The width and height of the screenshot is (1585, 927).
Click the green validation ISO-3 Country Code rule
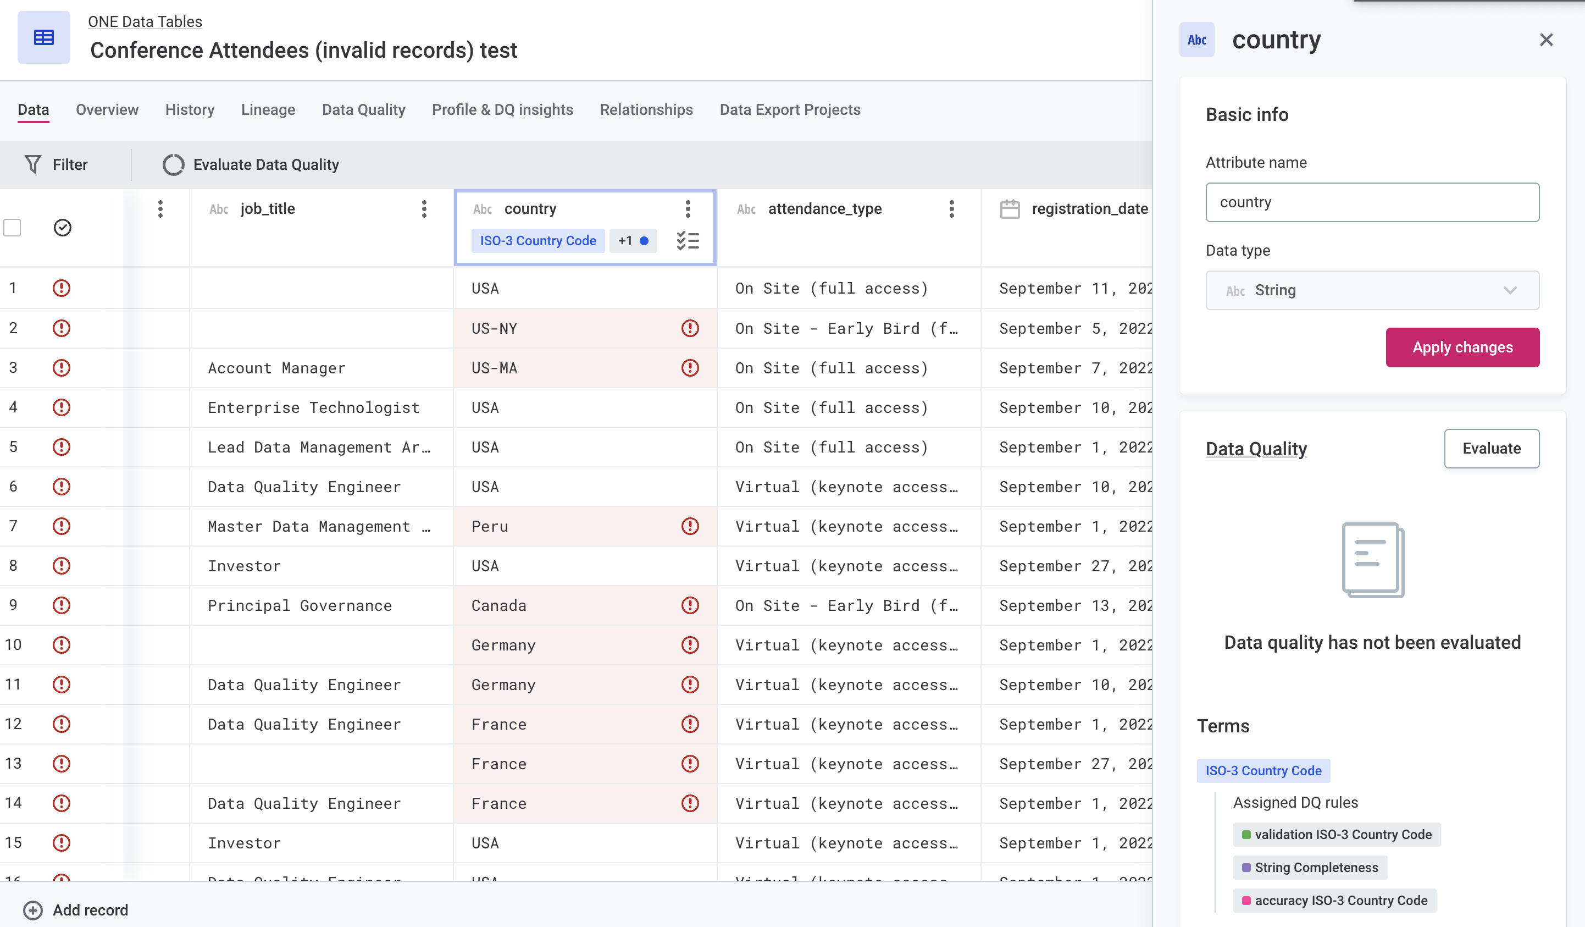point(1337,835)
